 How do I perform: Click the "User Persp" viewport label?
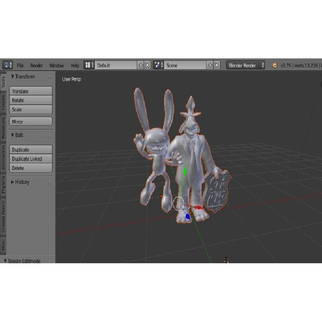(72, 79)
